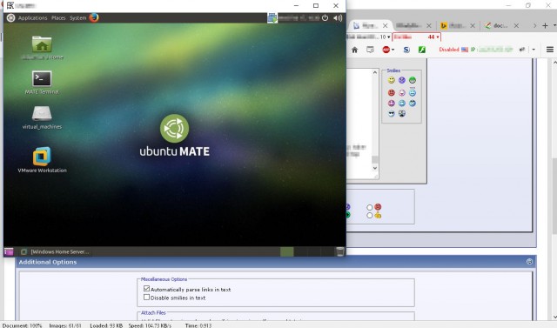Image resolution: width=557 pixels, height=328 pixels.
Task: Select the angry face post icon radio
Action: pyautogui.click(x=369, y=207)
